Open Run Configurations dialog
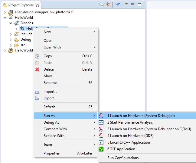The image size is (196, 163). point(124,158)
